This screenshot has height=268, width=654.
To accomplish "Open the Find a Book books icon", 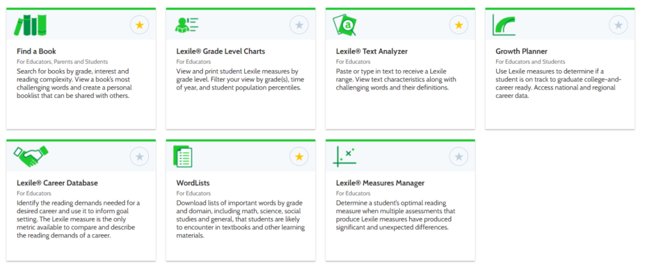I will click(x=30, y=25).
